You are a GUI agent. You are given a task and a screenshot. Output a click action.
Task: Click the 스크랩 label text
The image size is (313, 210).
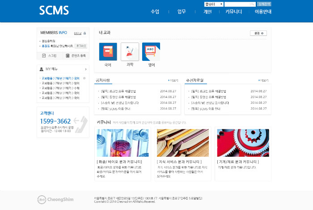click(x=52, y=56)
